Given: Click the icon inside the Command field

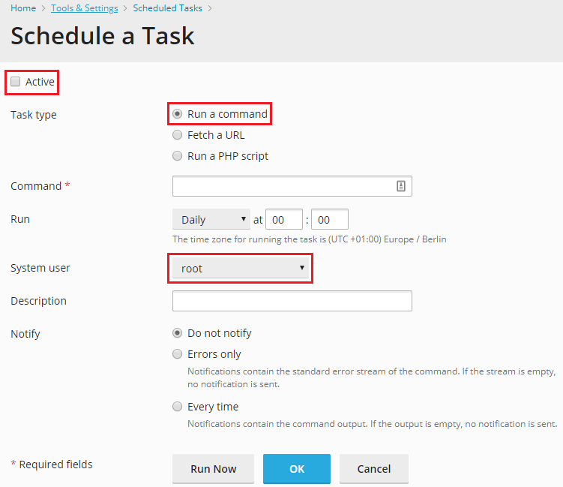Looking at the screenshot, I should point(401,186).
